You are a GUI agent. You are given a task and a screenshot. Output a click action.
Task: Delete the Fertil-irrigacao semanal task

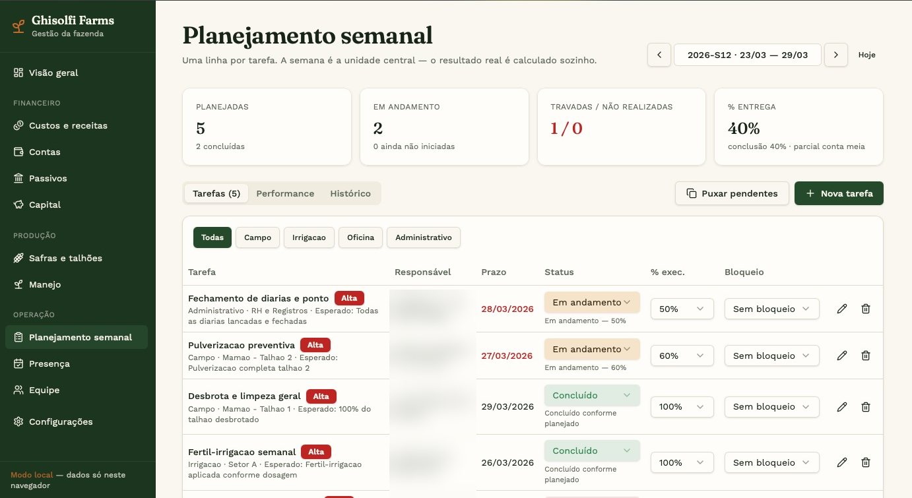click(866, 462)
